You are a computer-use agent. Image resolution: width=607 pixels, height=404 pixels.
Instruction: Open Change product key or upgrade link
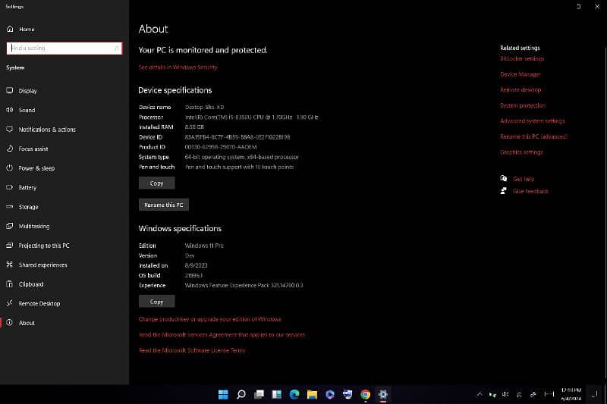click(209, 319)
